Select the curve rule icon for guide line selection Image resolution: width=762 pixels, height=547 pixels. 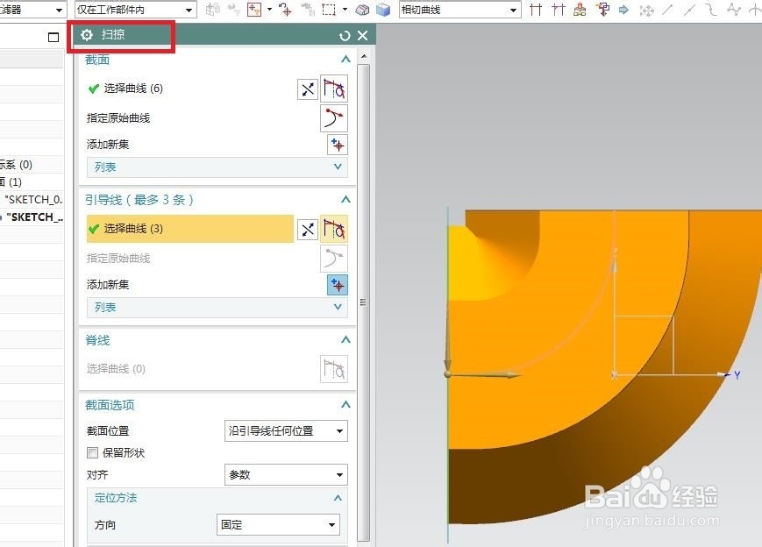click(334, 229)
